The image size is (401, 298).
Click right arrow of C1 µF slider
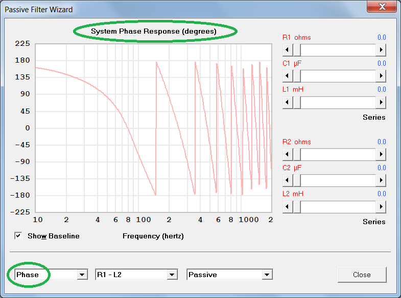381,76
